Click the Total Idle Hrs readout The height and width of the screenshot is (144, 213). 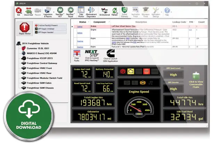tap(185, 101)
